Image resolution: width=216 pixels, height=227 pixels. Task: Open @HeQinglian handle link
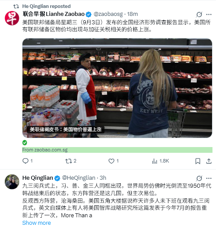tap(78, 178)
